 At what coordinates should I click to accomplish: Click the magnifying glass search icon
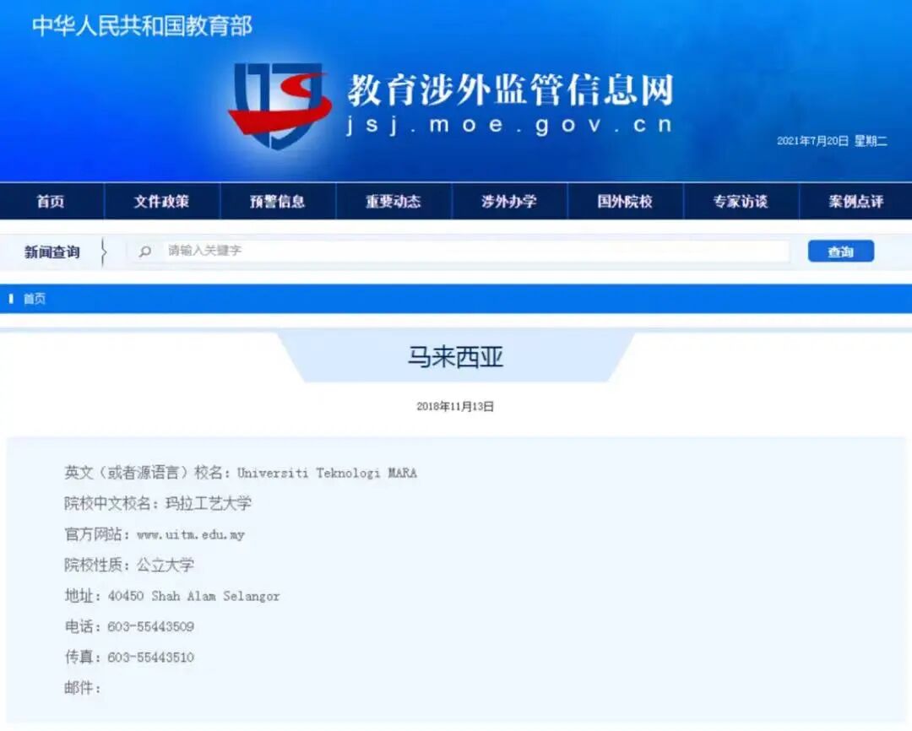pyautogui.click(x=147, y=251)
